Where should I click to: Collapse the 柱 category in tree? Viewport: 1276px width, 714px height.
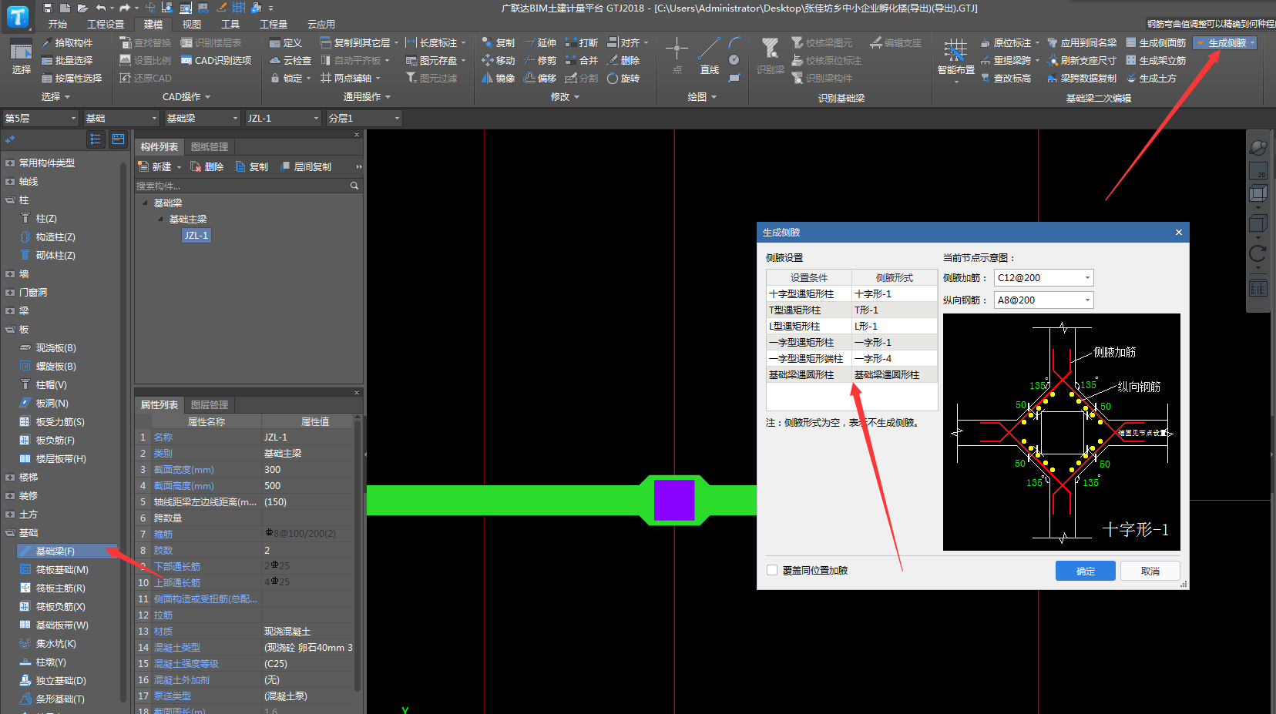(x=10, y=200)
